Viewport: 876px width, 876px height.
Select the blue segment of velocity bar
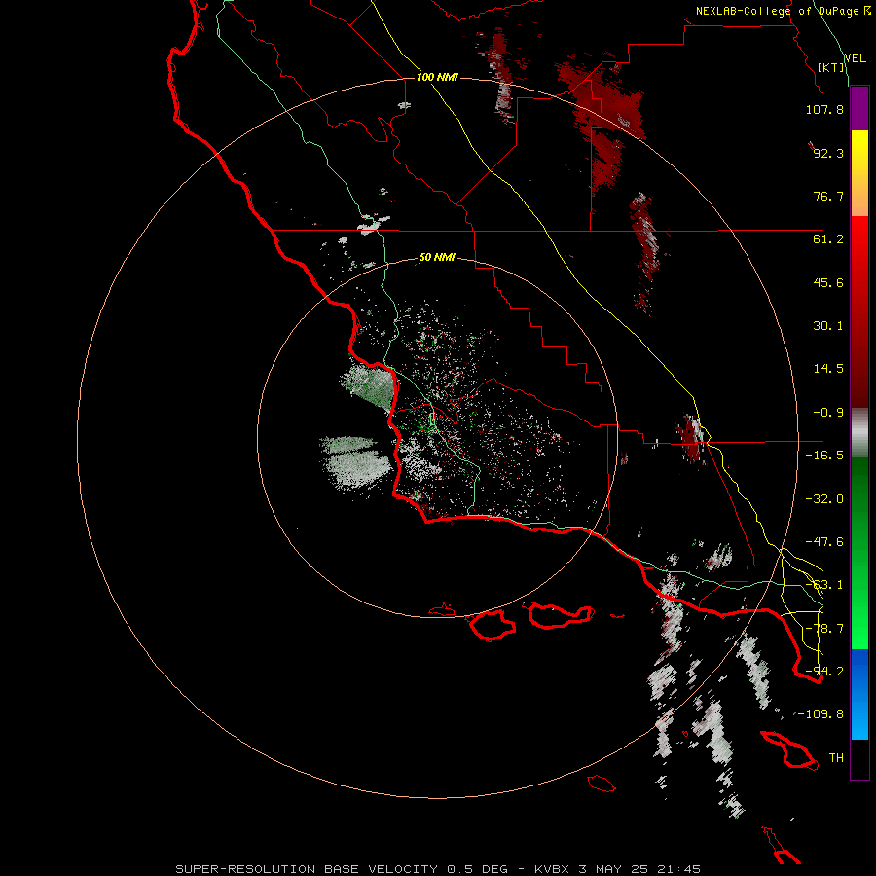tap(859, 694)
